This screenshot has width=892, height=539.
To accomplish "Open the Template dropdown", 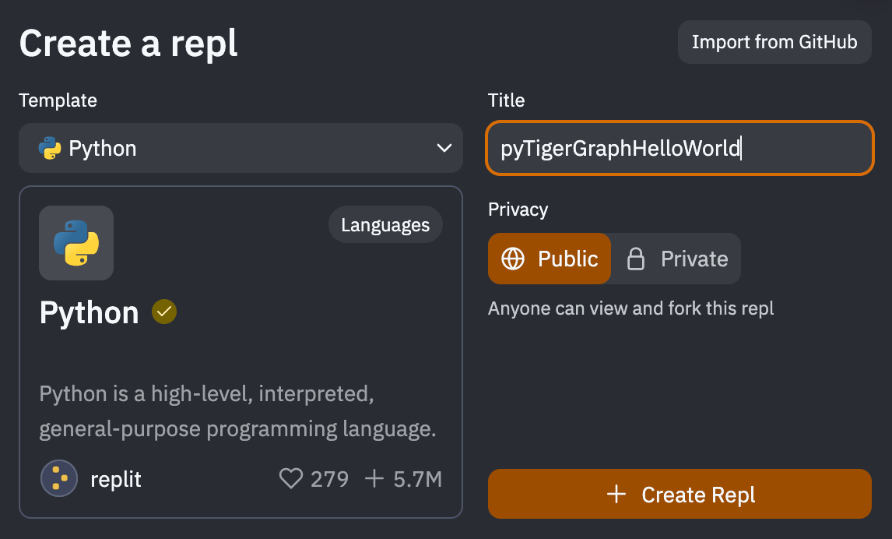I will coord(241,148).
